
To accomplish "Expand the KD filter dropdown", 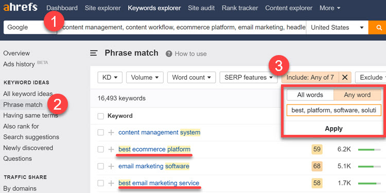I will tap(109, 77).
